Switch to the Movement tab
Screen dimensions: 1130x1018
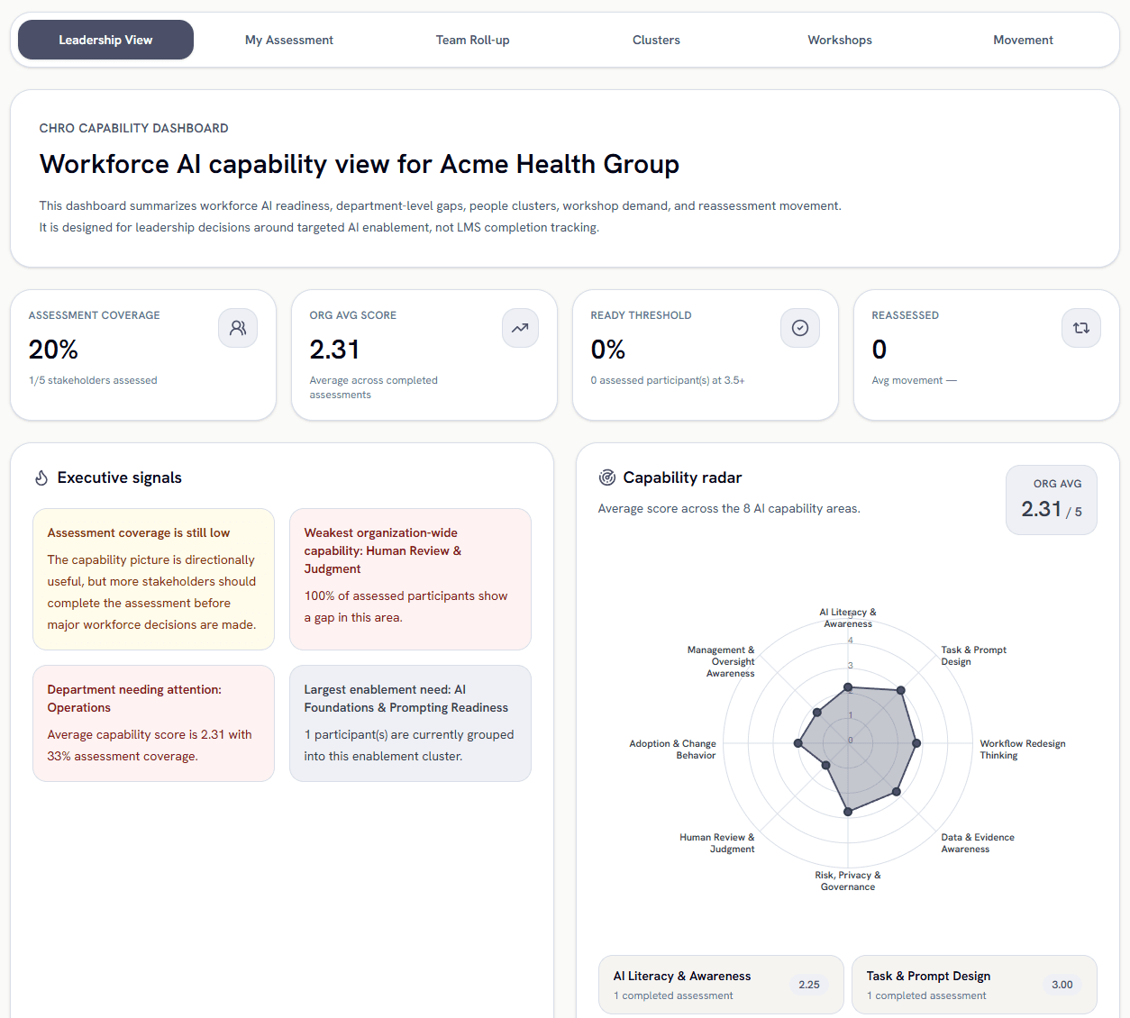click(x=1023, y=40)
